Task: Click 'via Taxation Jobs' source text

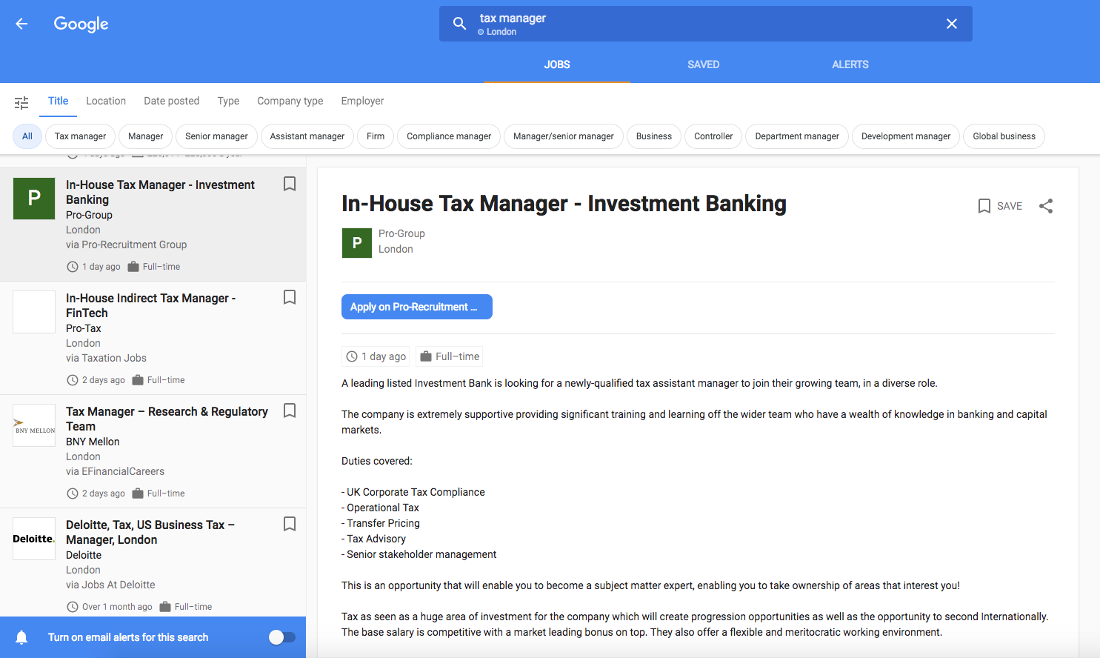Action: 106,358
